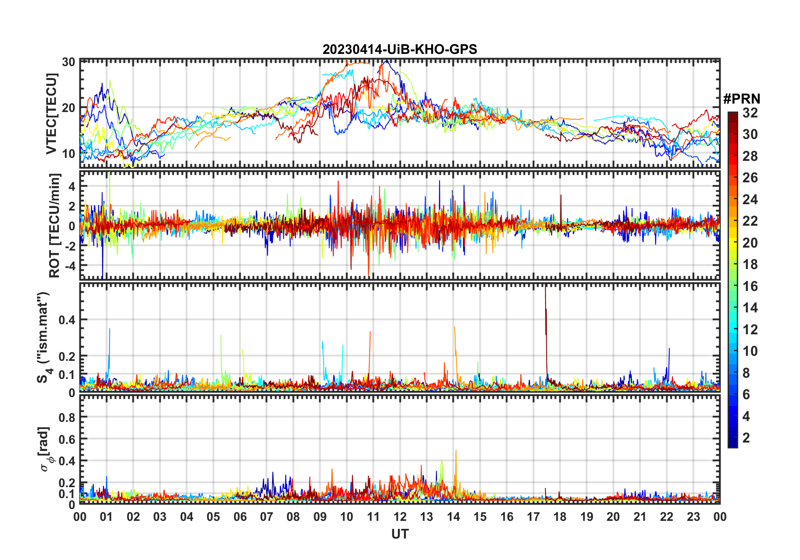Click the PRN colorbar gradient
Image resolution: width=800 pixels, height=560 pixels.
[x=733, y=280]
